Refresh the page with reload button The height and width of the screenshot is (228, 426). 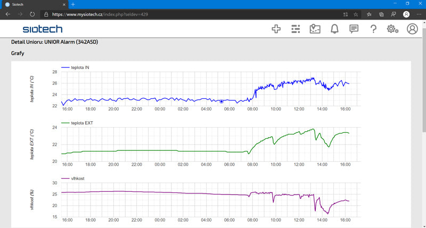coord(32,14)
